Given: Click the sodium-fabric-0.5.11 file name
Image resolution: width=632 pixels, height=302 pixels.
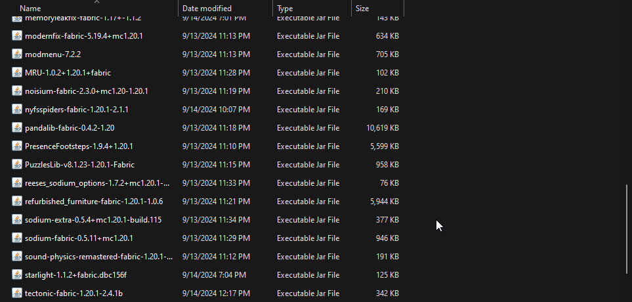Looking at the screenshot, I should point(78,238).
